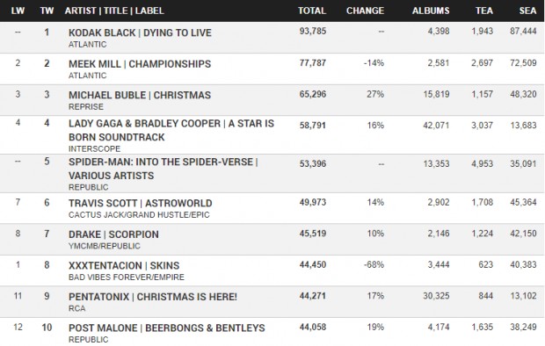545x346 pixels.
Task: Open Drake Scorpion entry
Action: coord(113,234)
